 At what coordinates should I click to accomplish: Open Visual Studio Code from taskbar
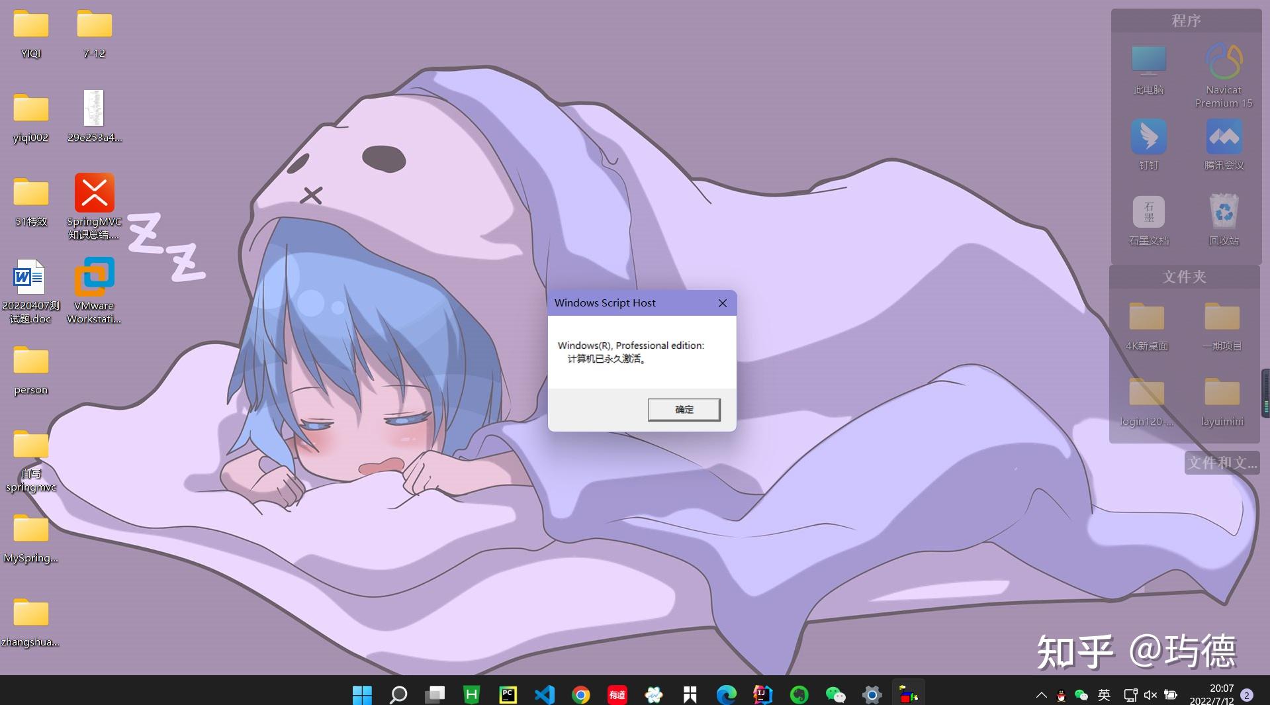coord(544,694)
